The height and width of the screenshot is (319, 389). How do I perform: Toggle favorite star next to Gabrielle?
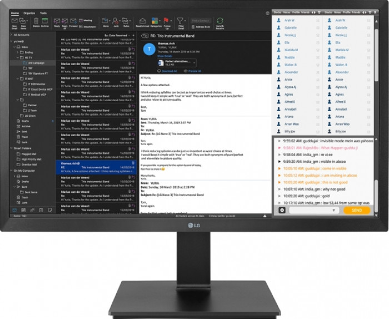point(318,27)
